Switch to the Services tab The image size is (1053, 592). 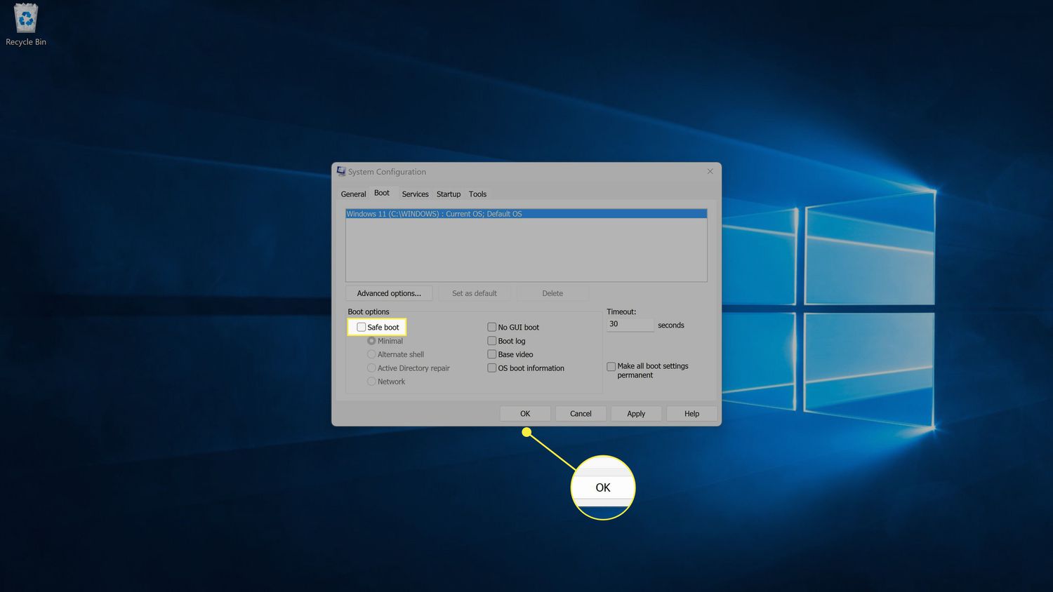click(415, 194)
